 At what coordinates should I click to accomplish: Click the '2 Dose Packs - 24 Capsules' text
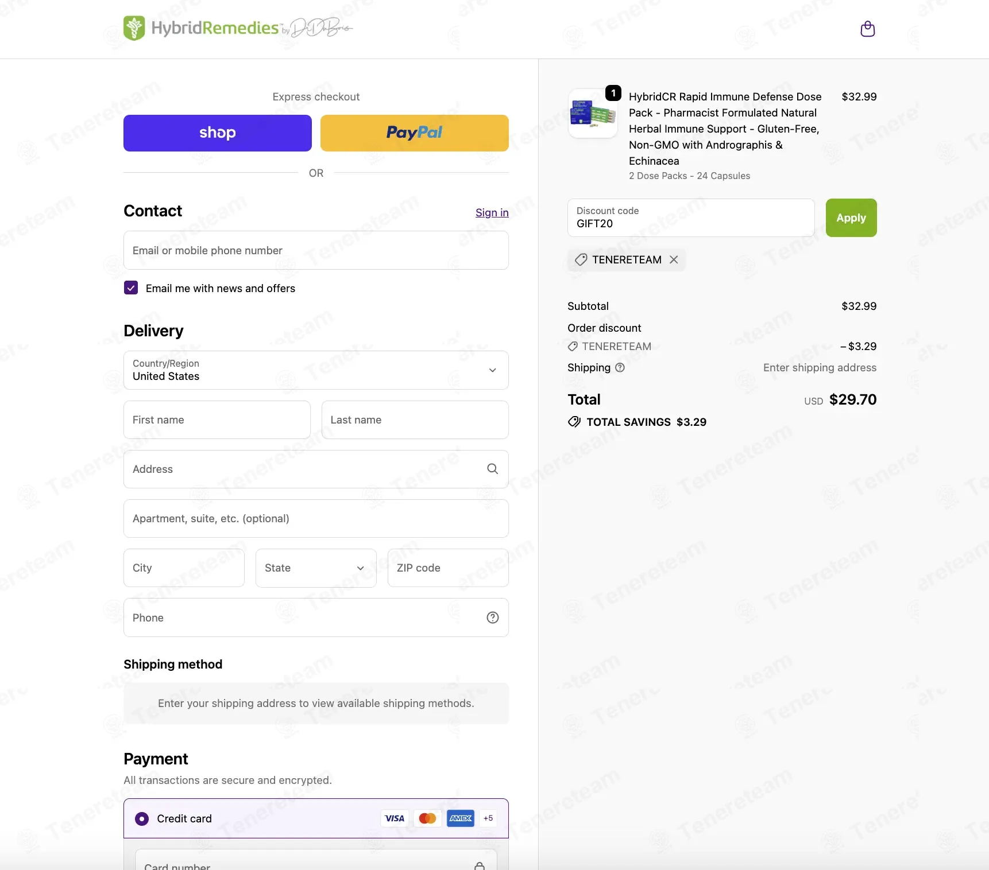pyautogui.click(x=689, y=176)
